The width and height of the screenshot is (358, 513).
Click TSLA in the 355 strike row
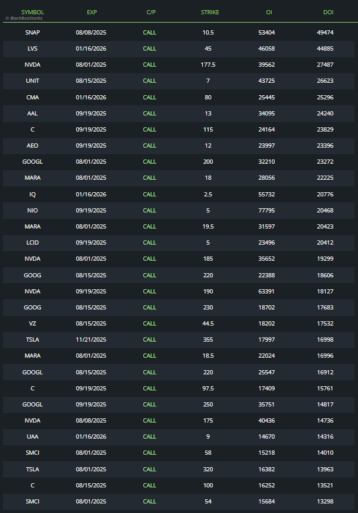tap(32, 339)
